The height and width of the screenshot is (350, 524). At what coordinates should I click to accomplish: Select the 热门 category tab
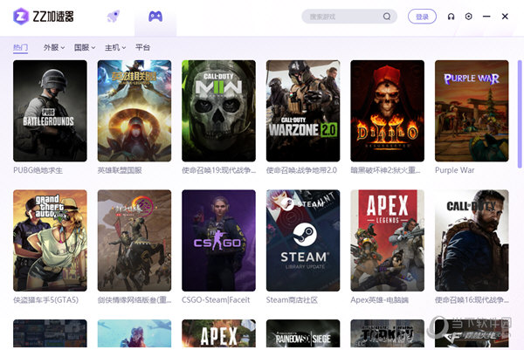pyautogui.click(x=20, y=47)
